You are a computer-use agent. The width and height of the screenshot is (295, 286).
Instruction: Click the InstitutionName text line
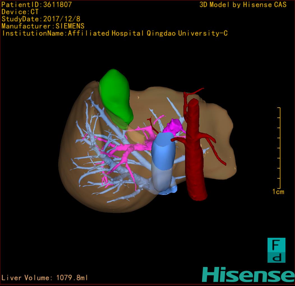tap(114, 33)
